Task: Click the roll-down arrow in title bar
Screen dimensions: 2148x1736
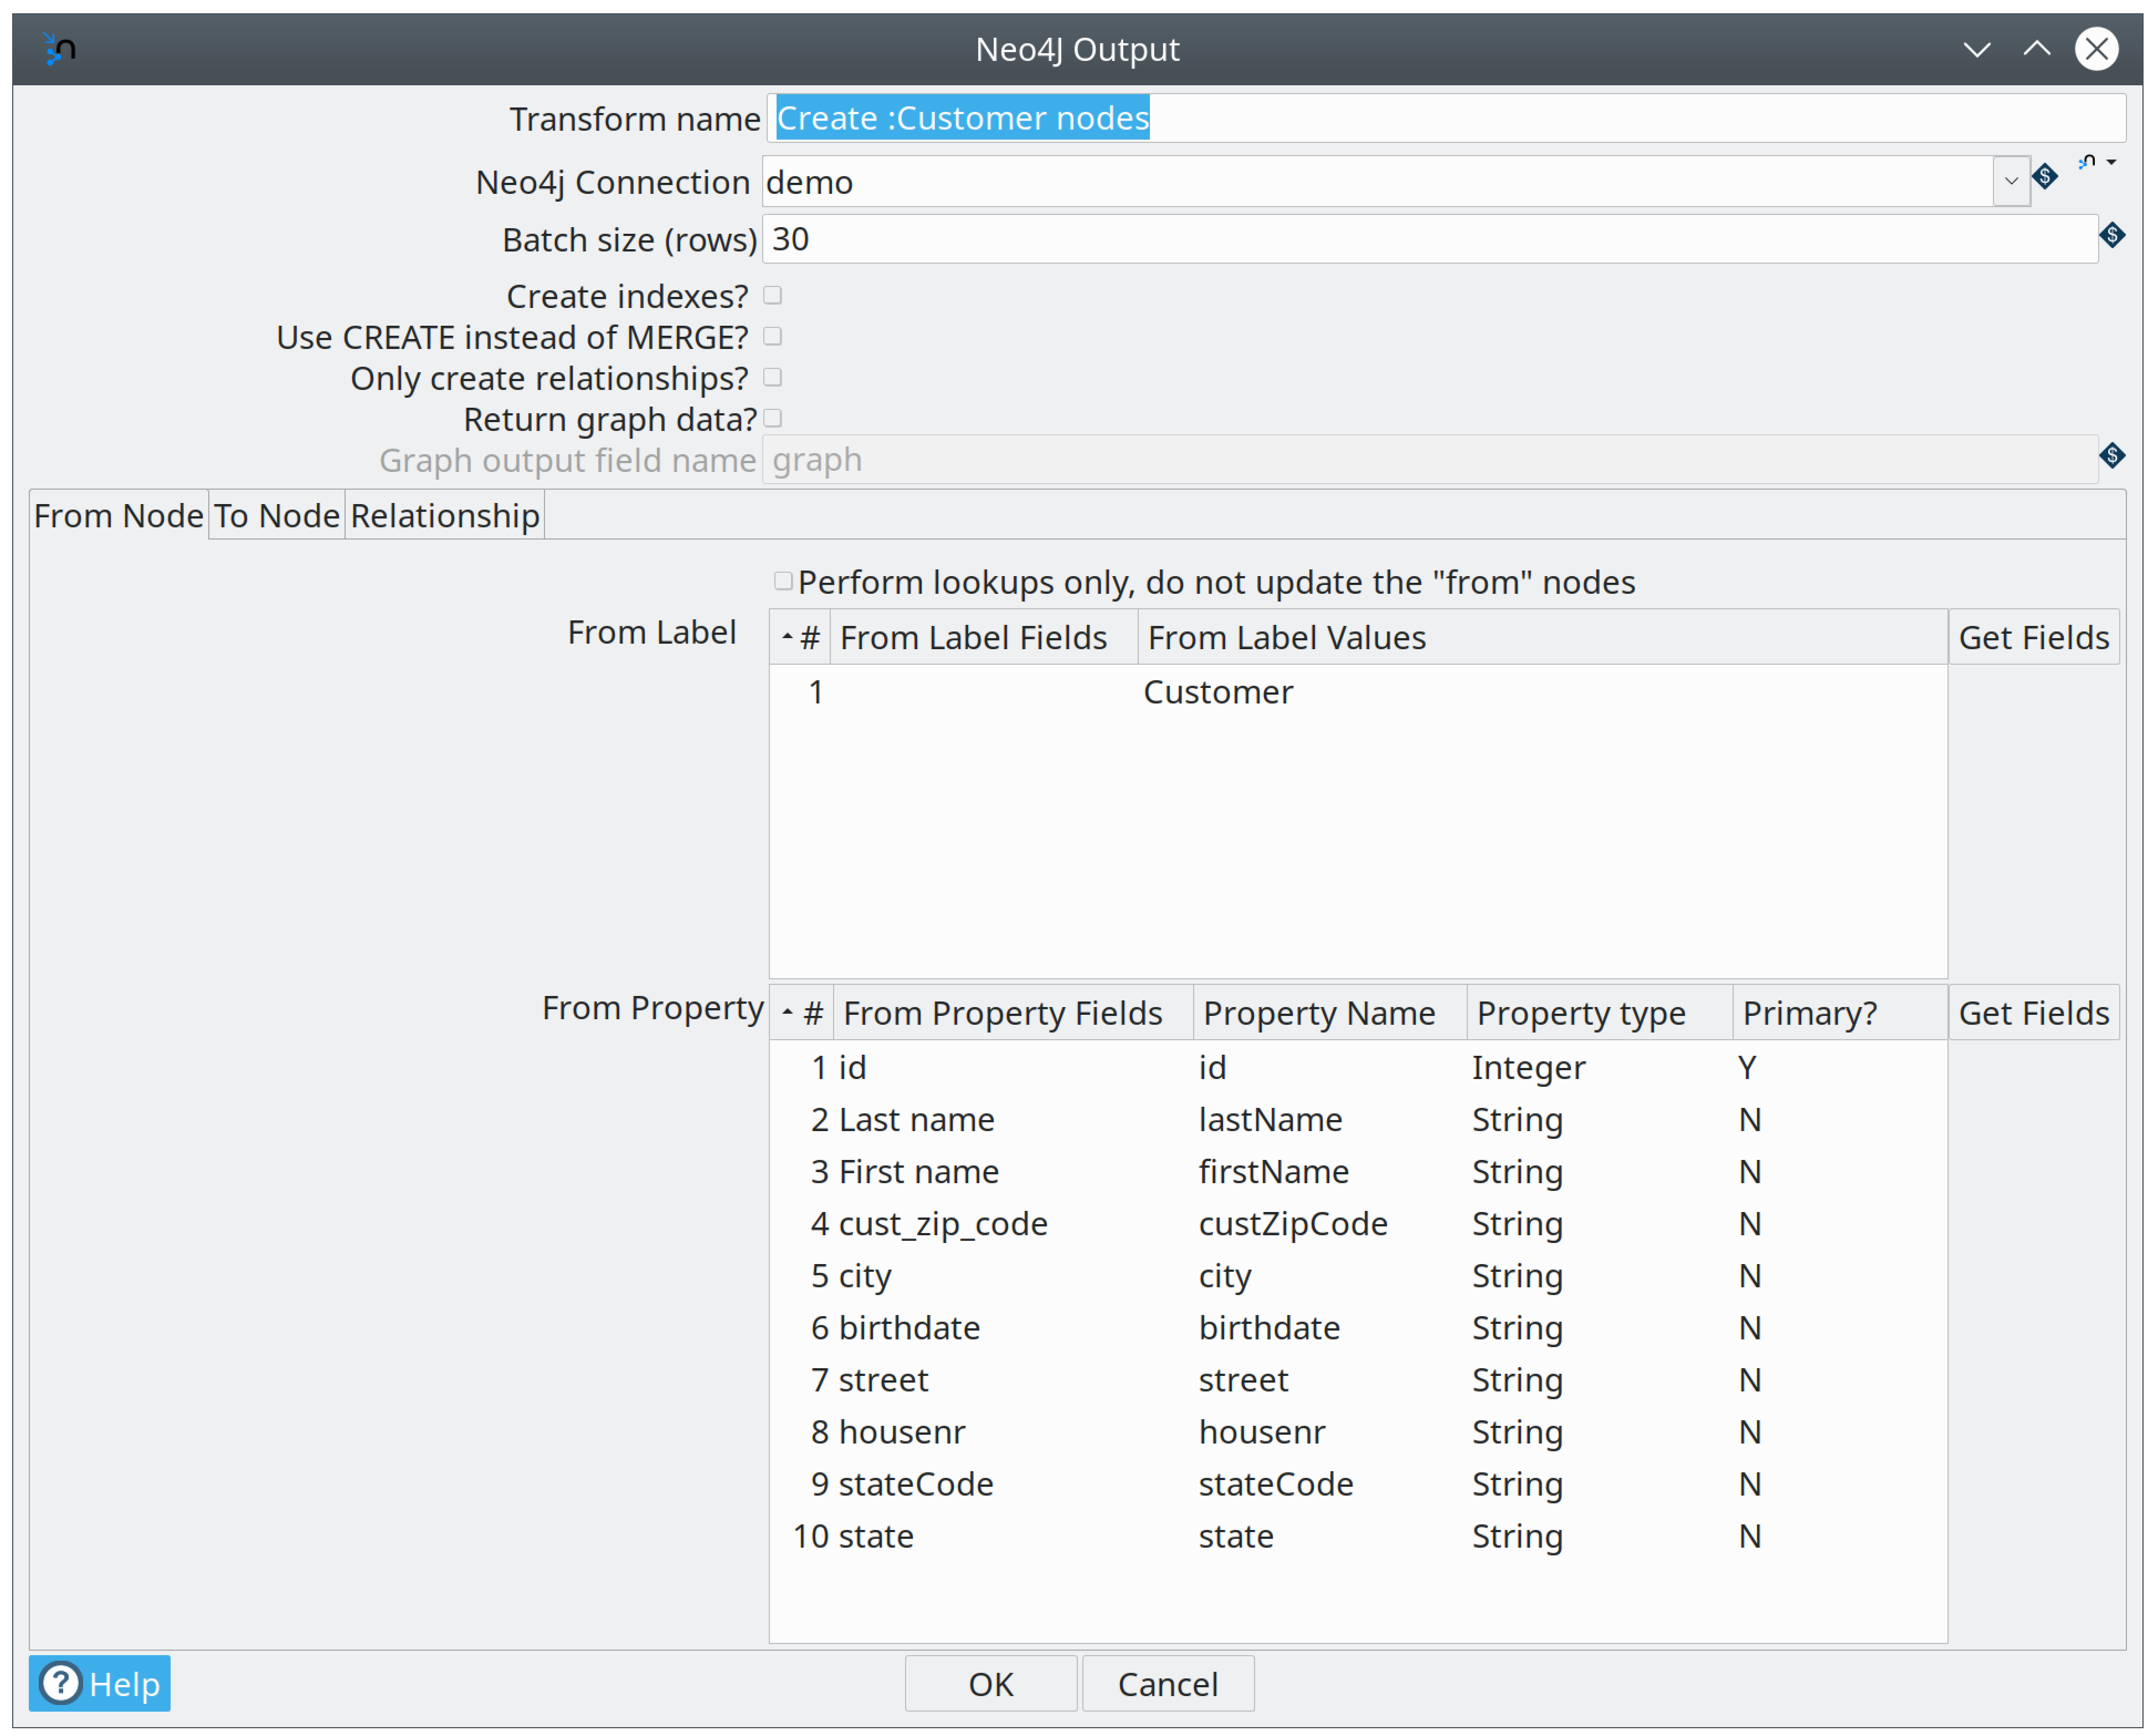Action: (1976, 48)
